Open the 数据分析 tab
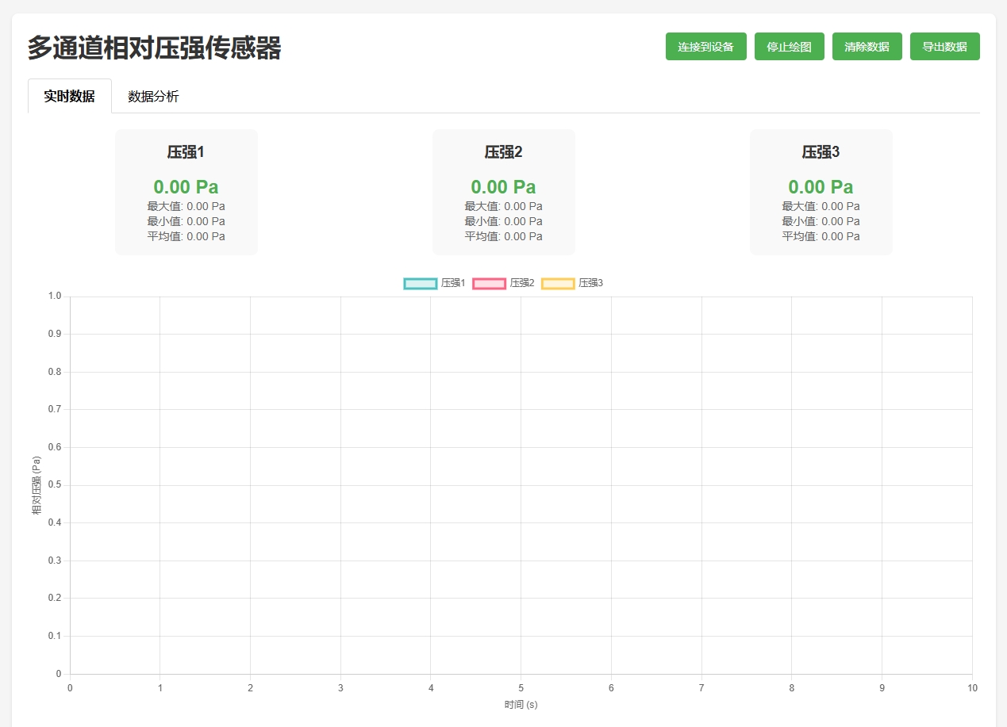 point(153,97)
